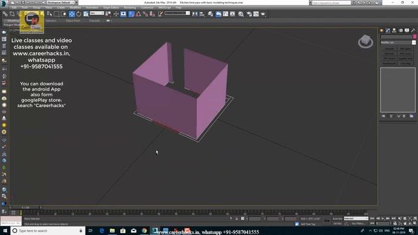This screenshot has height=235, width=418.
Task: Click the Align tool icon
Action: 202,14
